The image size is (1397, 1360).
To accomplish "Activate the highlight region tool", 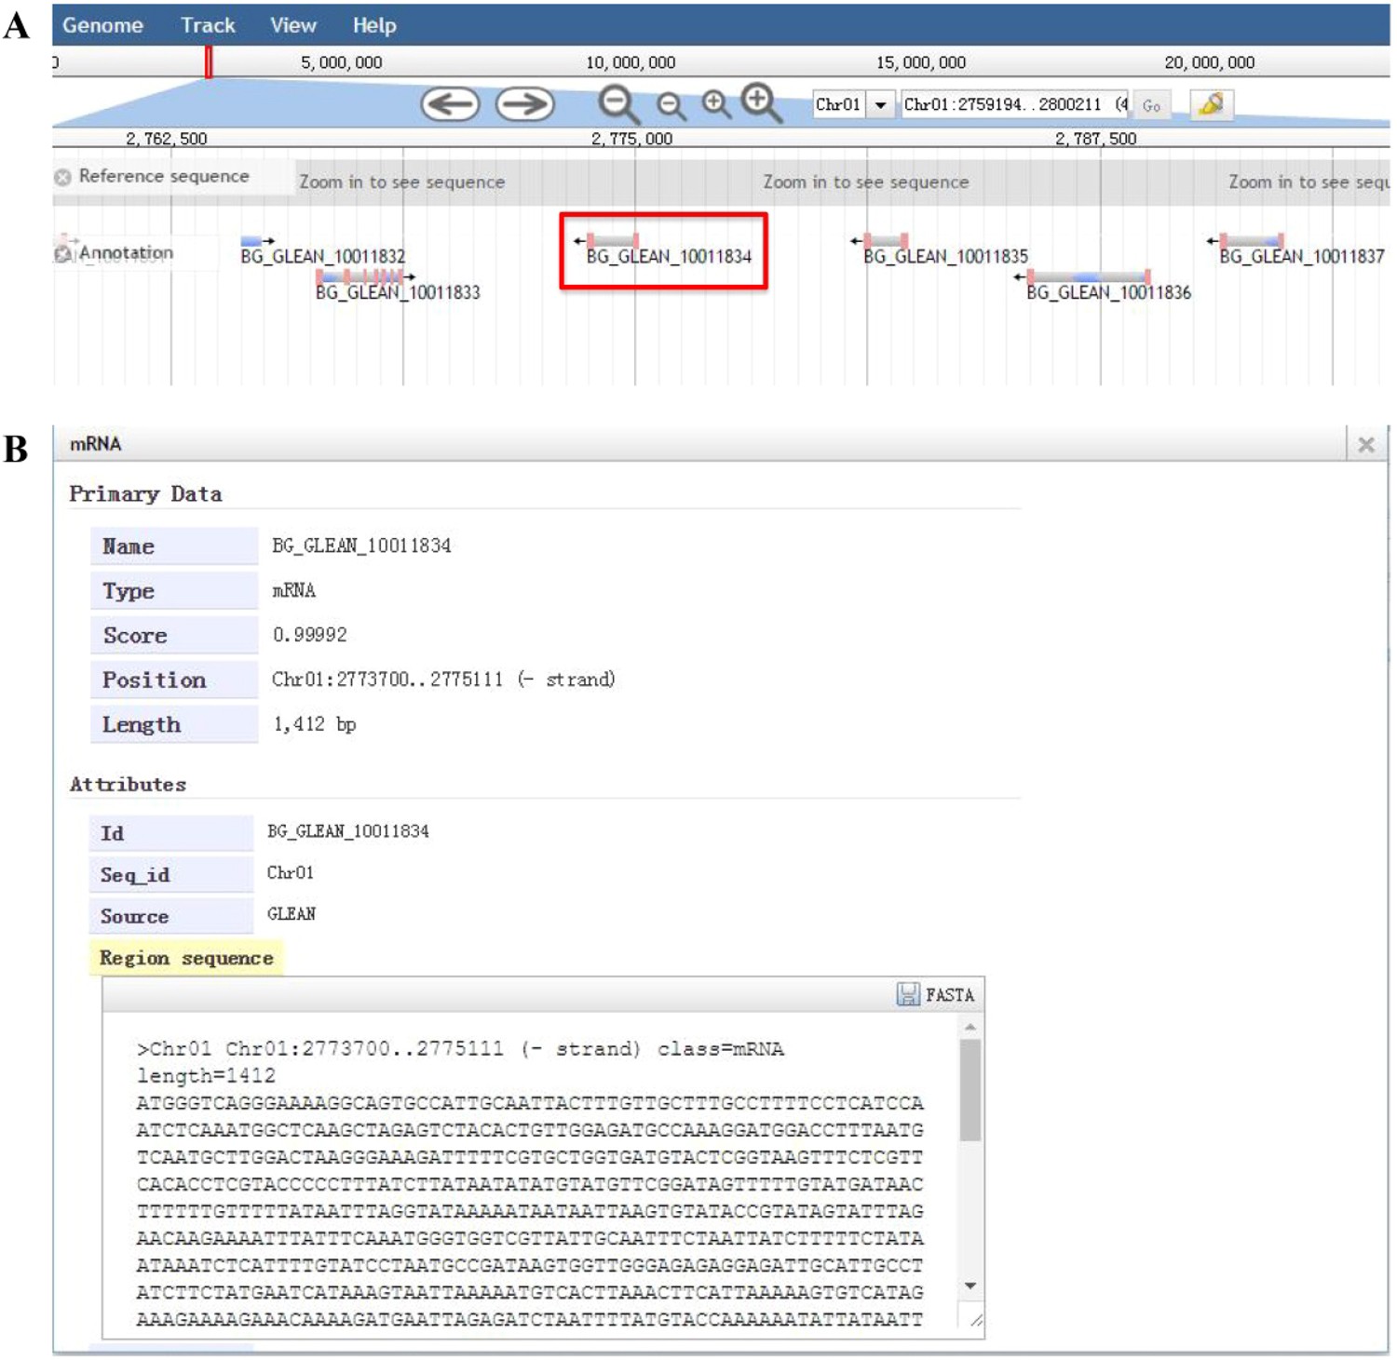I will [1211, 104].
